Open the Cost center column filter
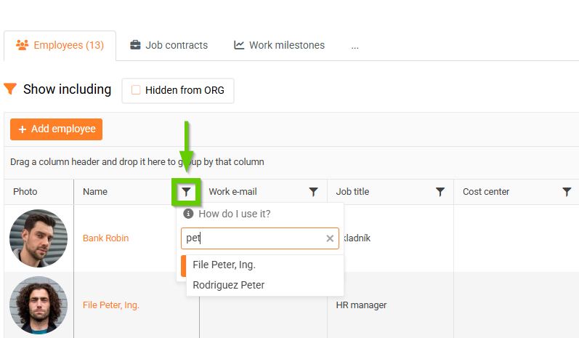This screenshot has width=579, height=338. (567, 192)
